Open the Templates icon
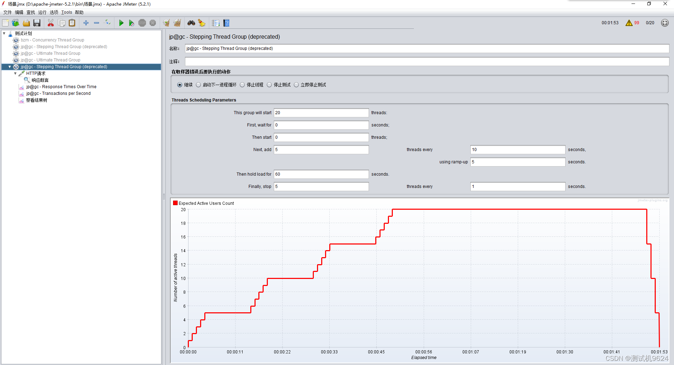674x365 pixels. pos(15,23)
